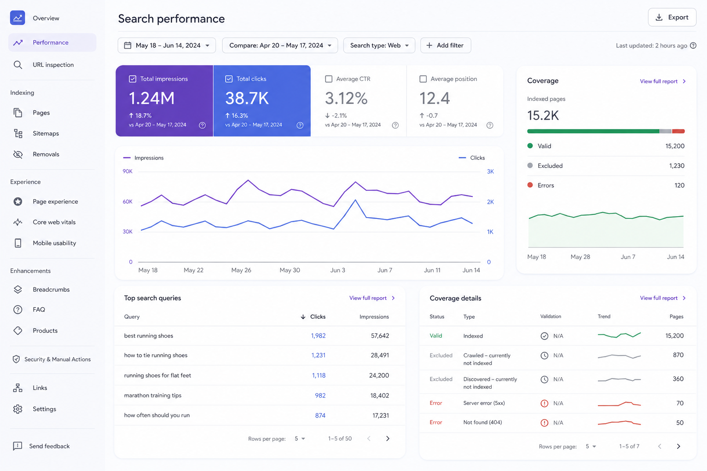This screenshot has height=471, width=707.
Task: Click the green Valid legend dot
Action: [x=530, y=146]
